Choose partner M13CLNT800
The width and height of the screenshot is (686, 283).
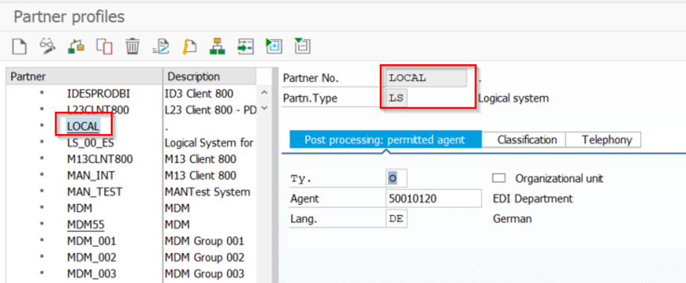[x=99, y=159]
